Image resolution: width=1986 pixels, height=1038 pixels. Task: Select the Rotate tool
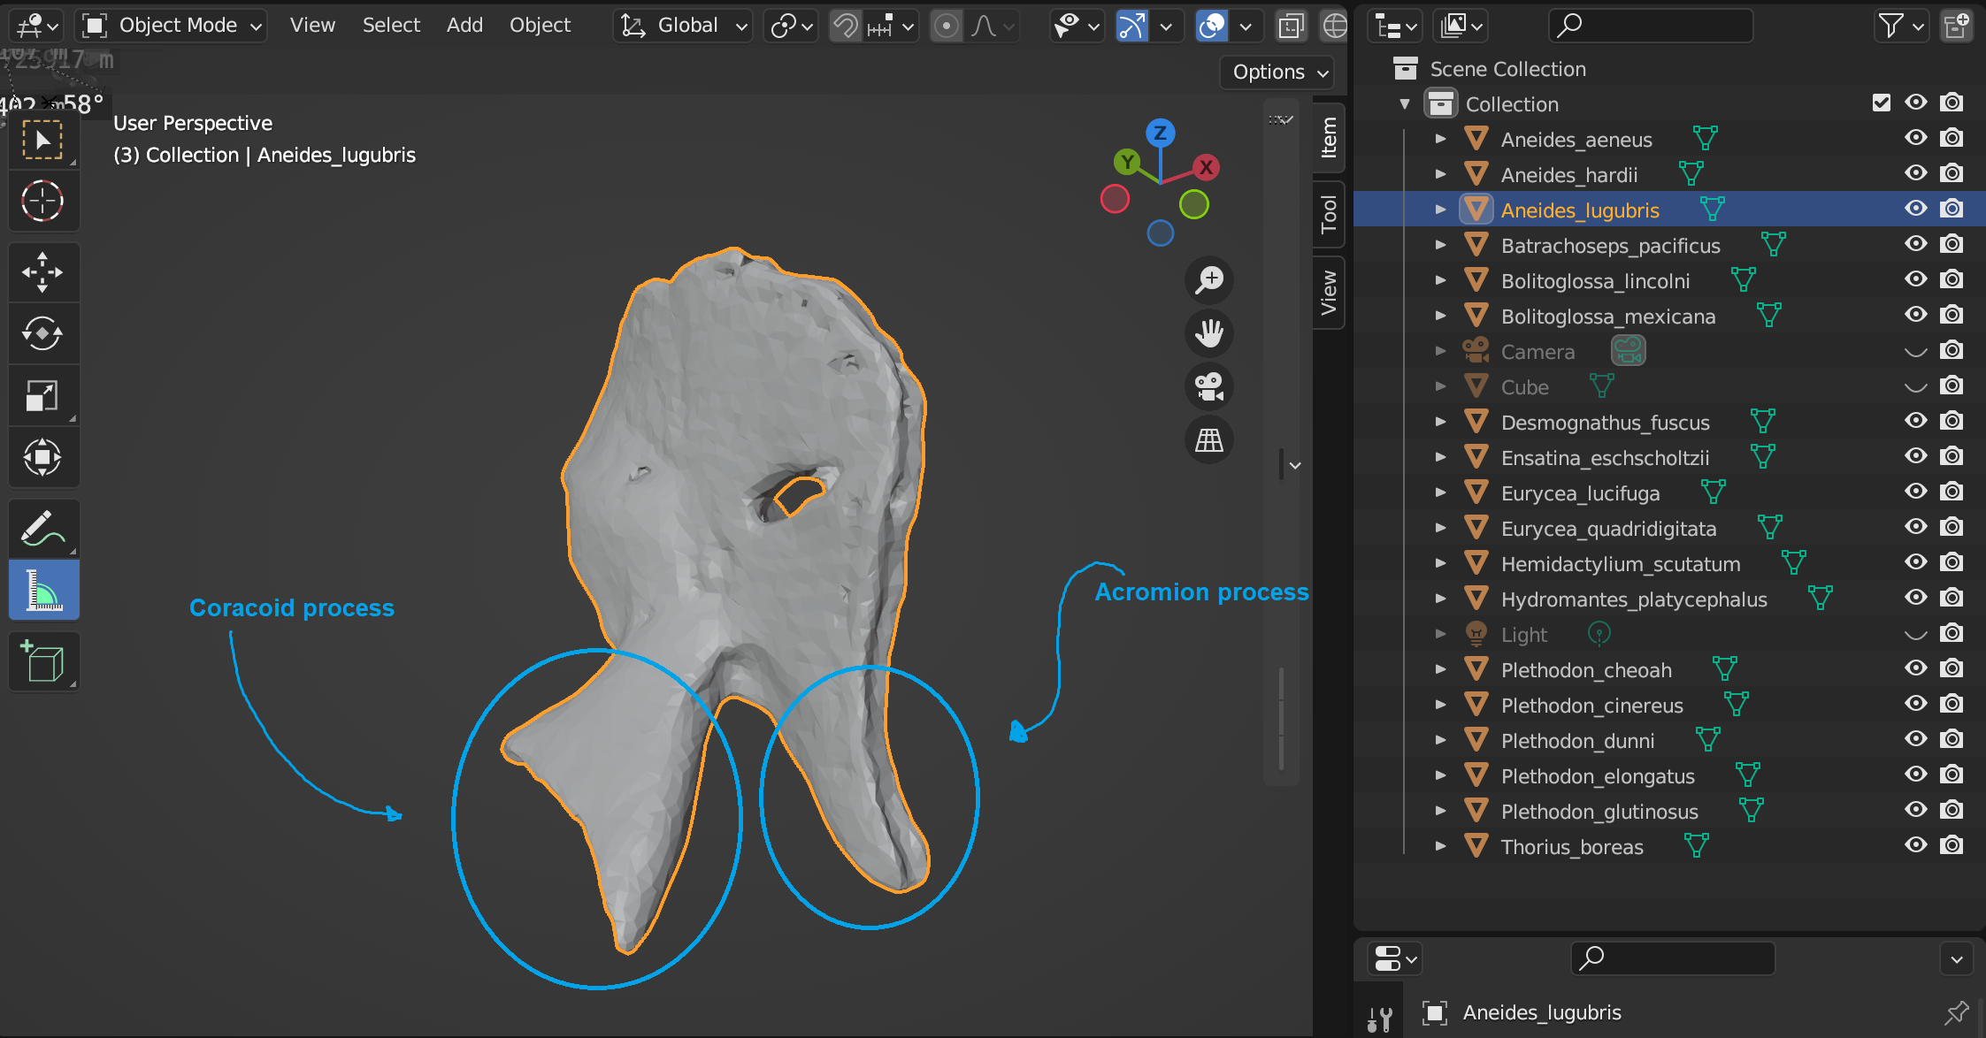(43, 333)
